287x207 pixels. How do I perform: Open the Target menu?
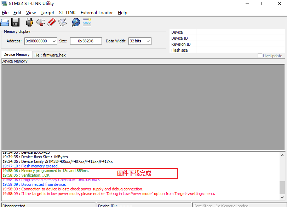[47, 13]
